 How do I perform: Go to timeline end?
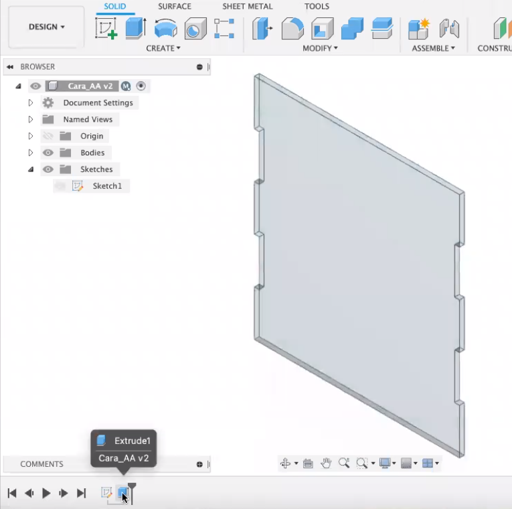click(81, 493)
